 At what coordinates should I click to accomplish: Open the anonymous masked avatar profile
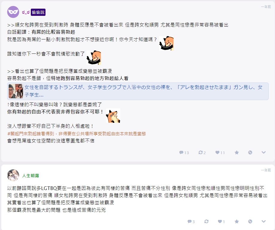[13, 12]
